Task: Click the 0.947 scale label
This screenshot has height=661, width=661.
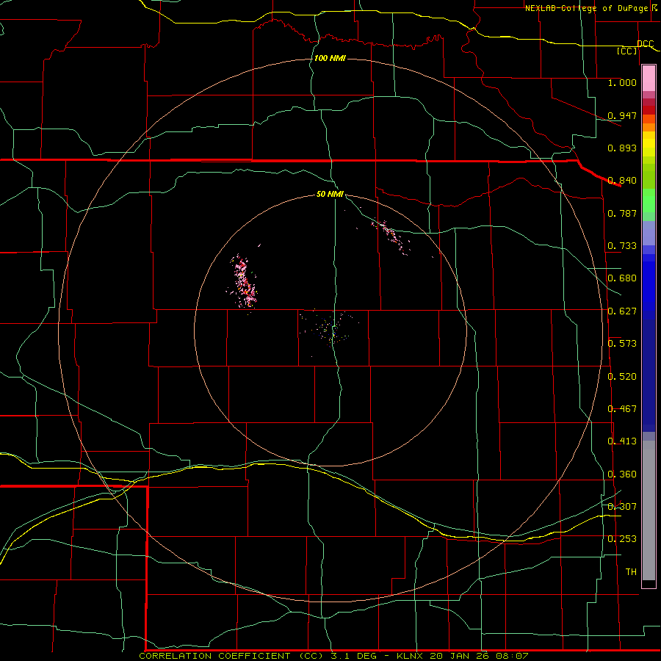Action: (622, 115)
